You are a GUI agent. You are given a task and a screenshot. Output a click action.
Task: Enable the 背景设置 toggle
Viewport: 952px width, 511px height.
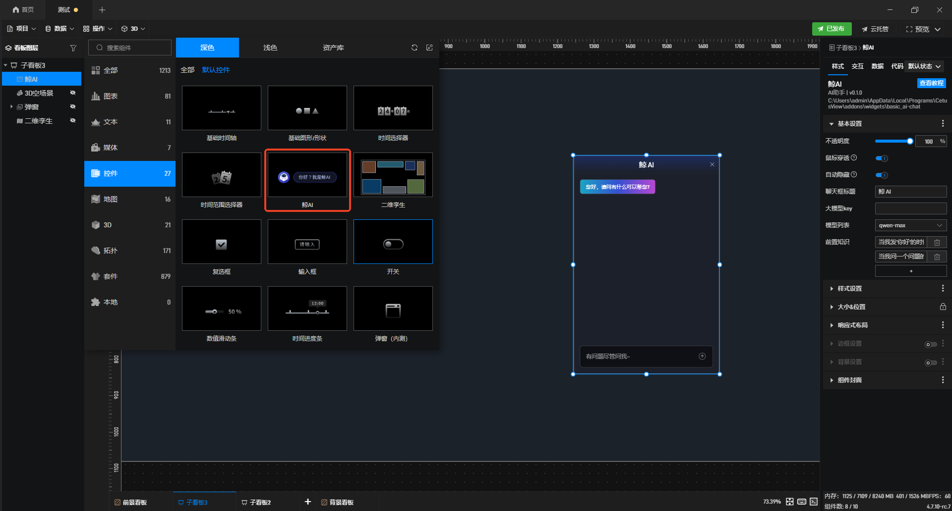click(931, 362)
